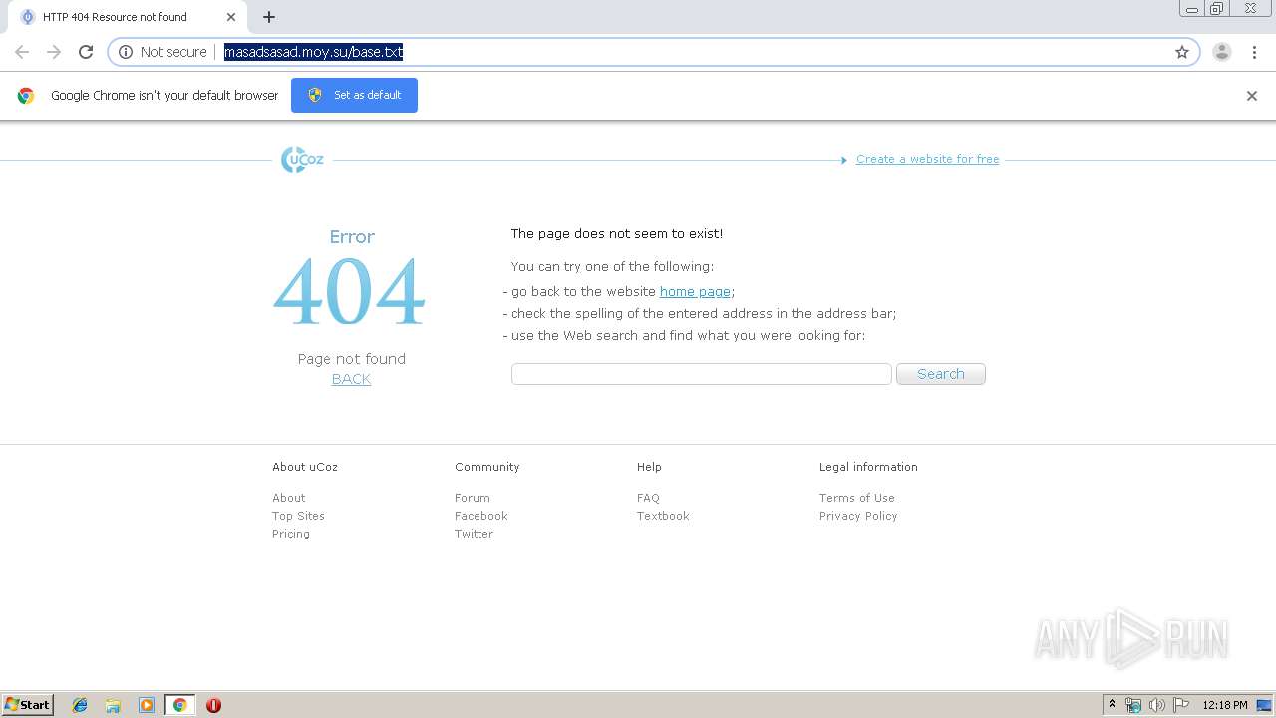Open the Chrome three-dot menu

point(1255,52)
